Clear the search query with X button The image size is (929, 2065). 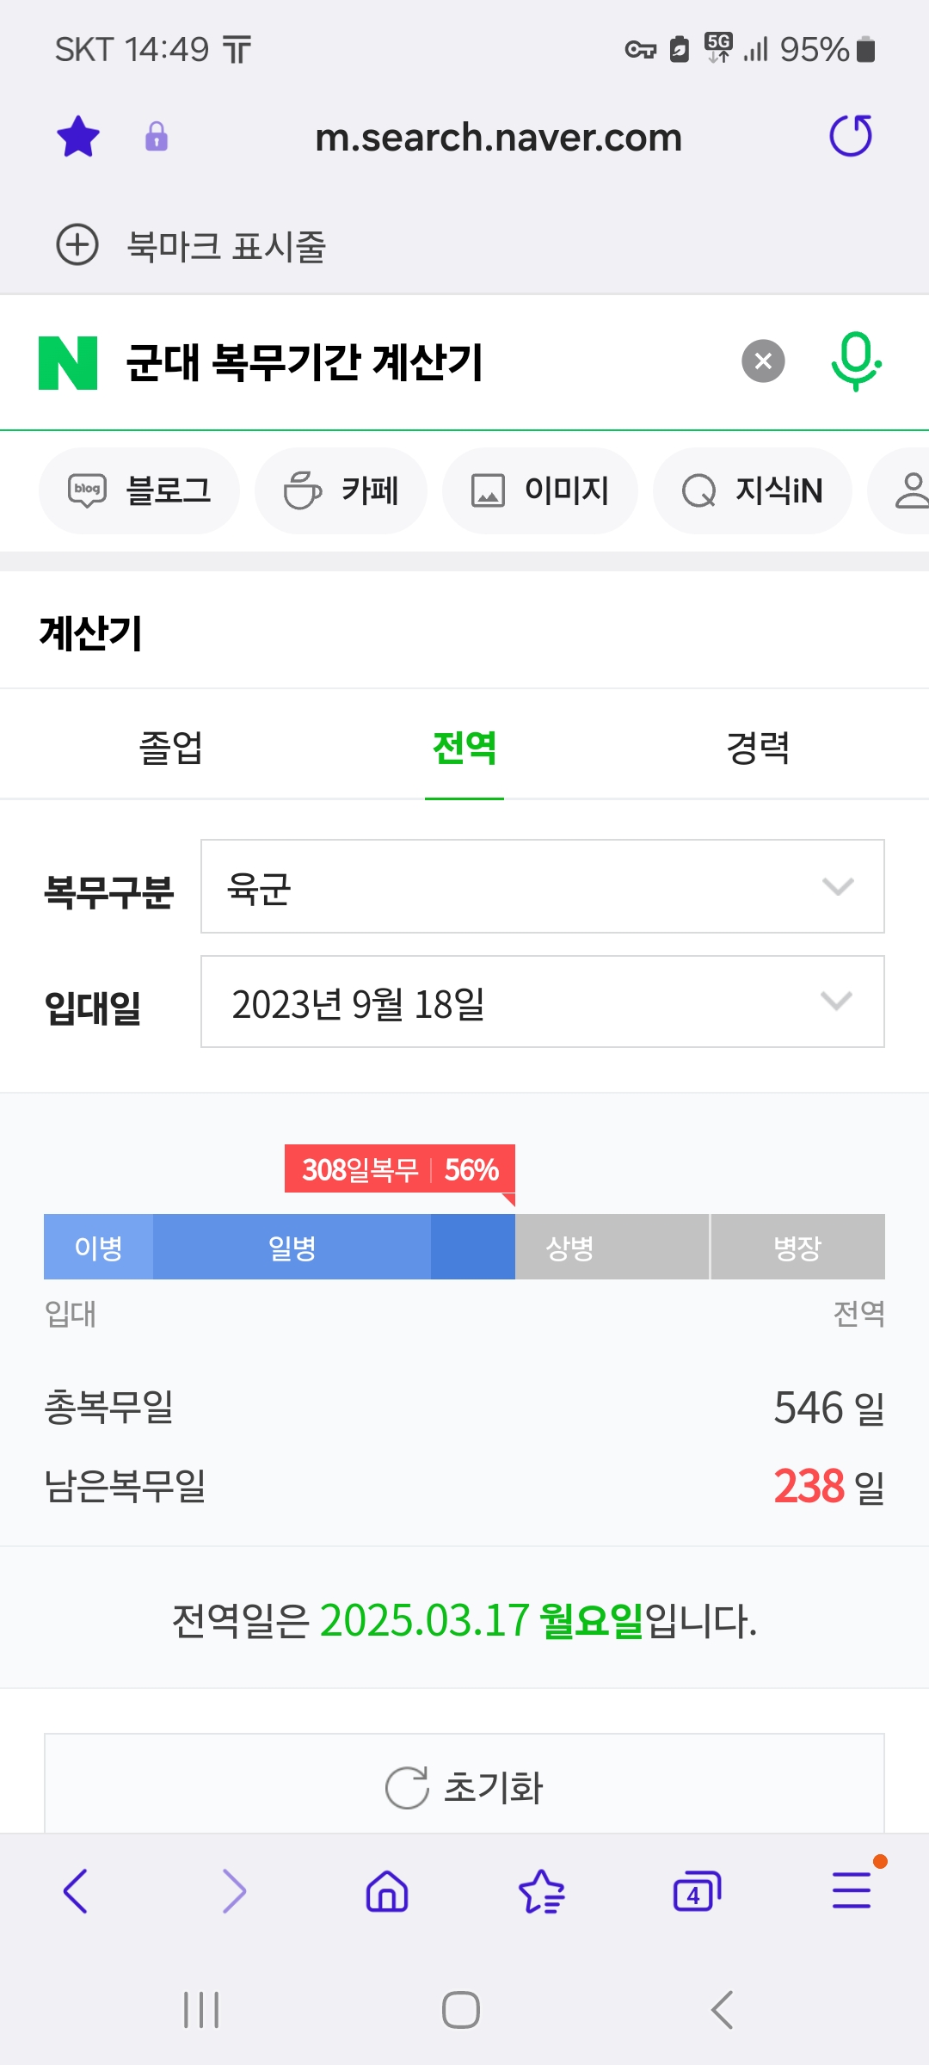[763, 361]
